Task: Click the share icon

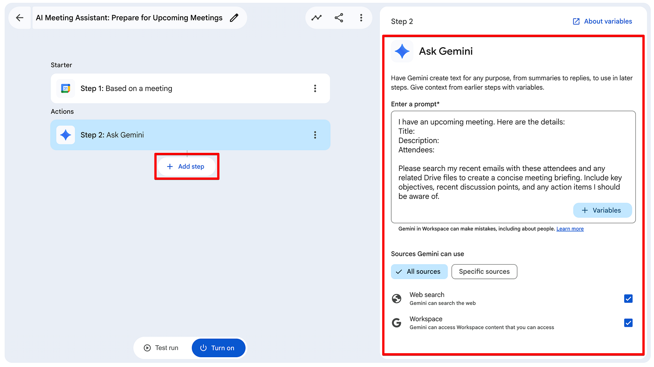Action: point(339,18)
